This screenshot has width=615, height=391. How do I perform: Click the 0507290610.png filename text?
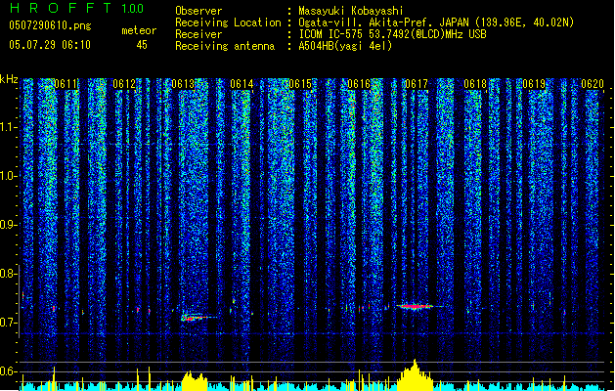pos(50,25)
